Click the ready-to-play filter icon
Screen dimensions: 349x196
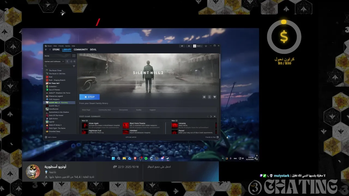coord(74,62)
